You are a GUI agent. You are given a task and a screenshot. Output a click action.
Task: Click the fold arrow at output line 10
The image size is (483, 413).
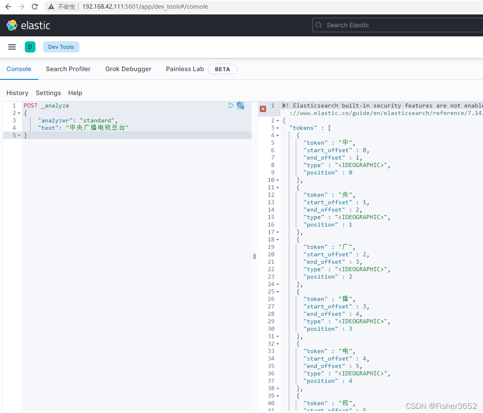278,180
